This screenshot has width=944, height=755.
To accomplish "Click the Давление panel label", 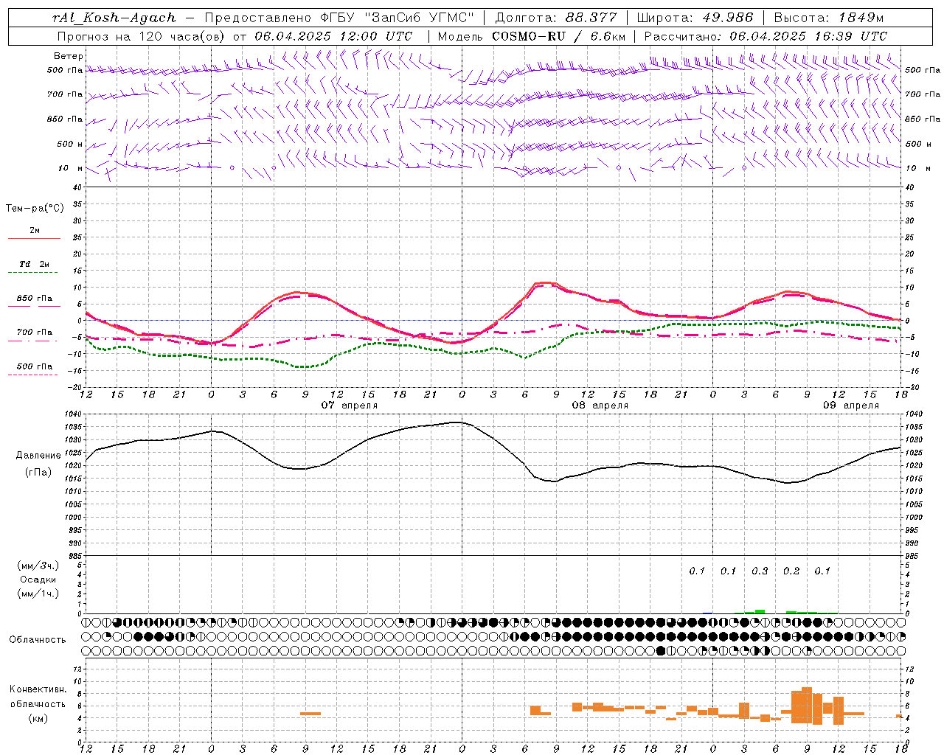I will pyautogui.click(x=38, y=456).
